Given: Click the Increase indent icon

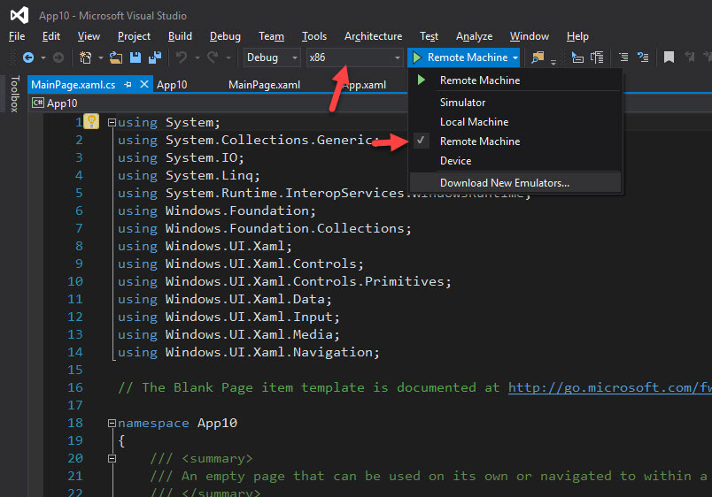Looking at the screenshot, I should (643, 57).
